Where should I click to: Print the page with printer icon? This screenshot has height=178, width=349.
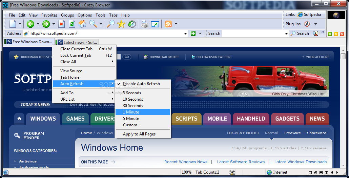pyautogui.click(x=144, y=24)
